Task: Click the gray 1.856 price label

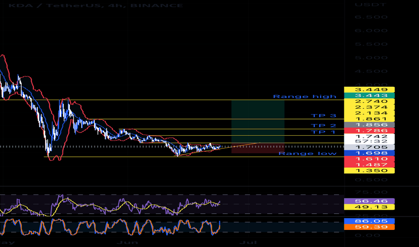Action: click(369, 125)
